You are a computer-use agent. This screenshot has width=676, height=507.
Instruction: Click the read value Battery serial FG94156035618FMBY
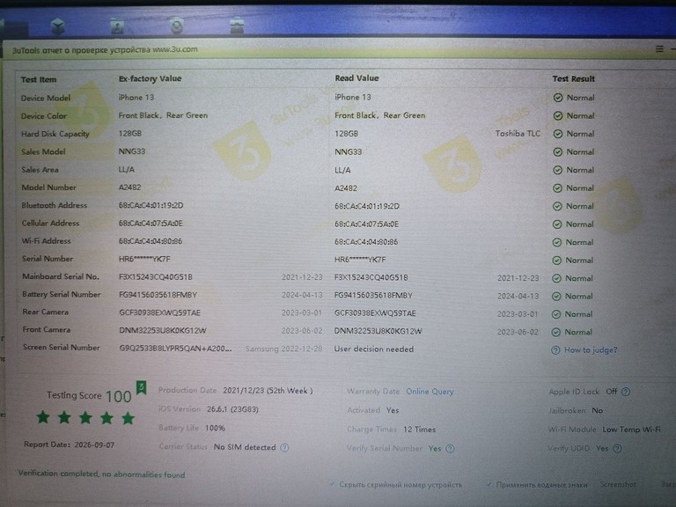(x=373, y=296)
